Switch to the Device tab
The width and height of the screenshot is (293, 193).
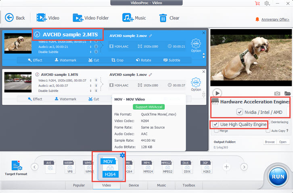coord(134,185)
